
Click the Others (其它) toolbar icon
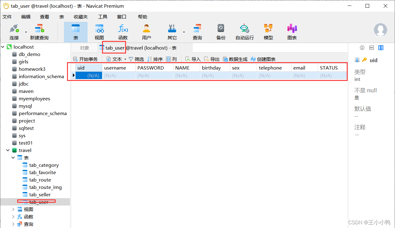pyautogui.click(x=172, y=32)
